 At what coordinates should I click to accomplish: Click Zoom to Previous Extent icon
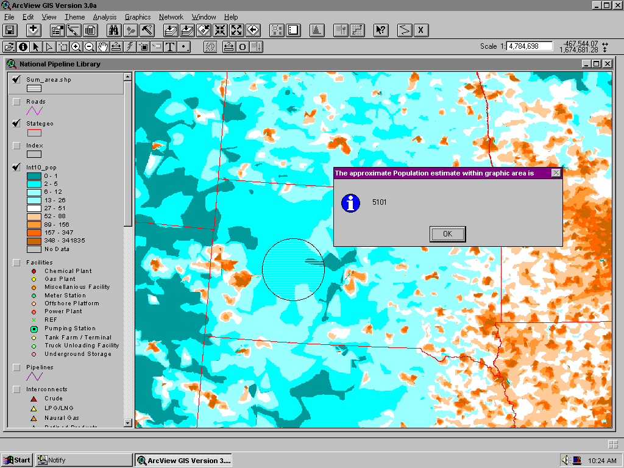click(253, 30)
